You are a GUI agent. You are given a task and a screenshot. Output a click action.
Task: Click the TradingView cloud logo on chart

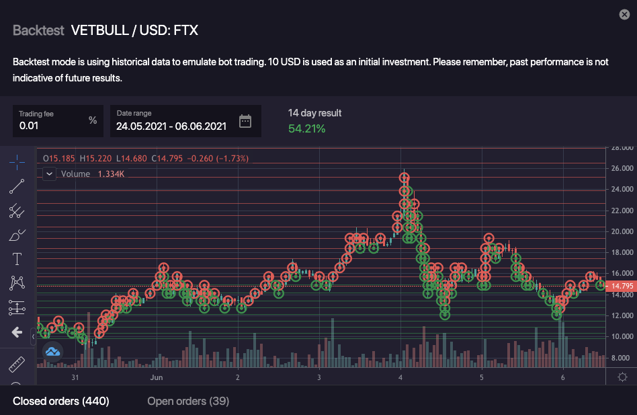(53, 350)
